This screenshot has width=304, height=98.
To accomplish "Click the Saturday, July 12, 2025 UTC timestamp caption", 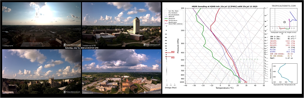I will tap(82, 48).
